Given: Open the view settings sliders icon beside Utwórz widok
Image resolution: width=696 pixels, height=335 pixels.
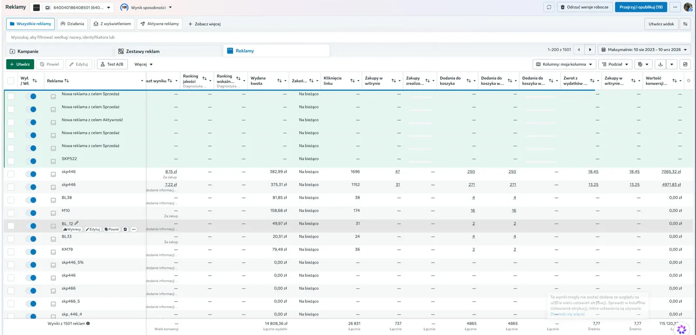Looking at the screenshot, I should 685,24.
